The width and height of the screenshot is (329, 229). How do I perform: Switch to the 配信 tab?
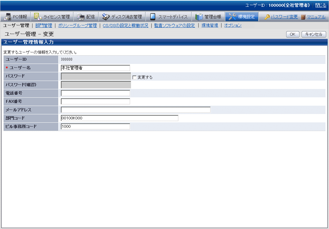86,16
